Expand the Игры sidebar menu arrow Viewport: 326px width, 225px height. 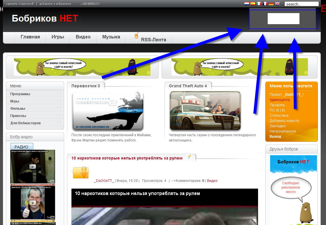point(59,101)
